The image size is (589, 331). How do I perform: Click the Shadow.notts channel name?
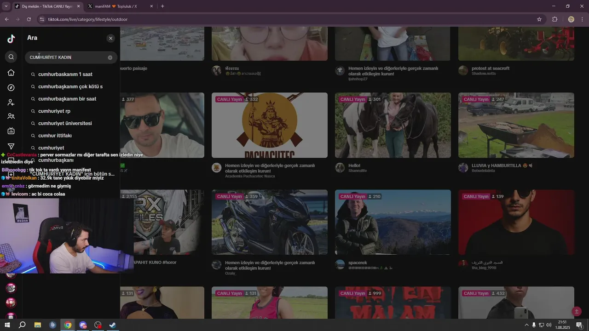pyautogui.click(x=484, y=74)
